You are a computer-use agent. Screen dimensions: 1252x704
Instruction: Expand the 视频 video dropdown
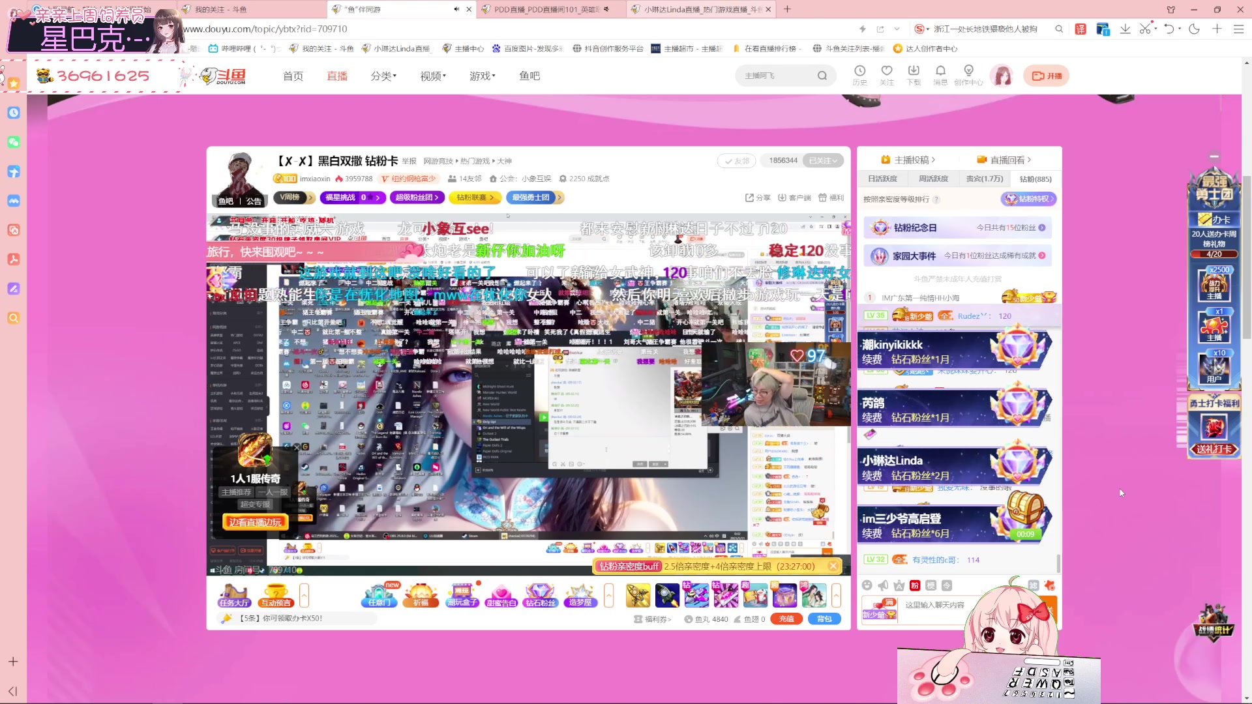coord(433,76)
